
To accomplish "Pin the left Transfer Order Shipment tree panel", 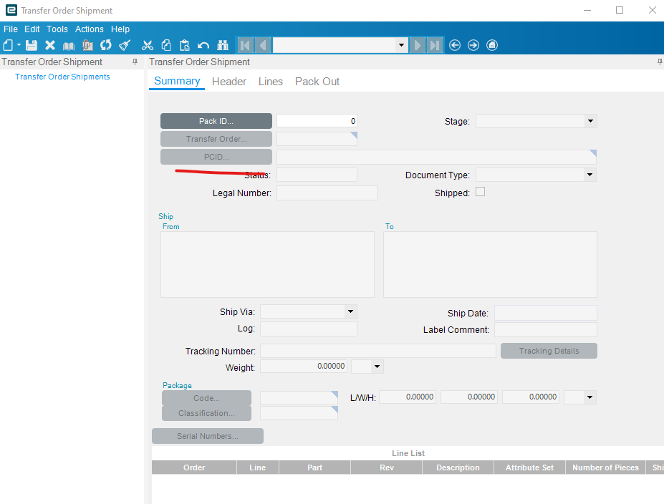I will 135,62.
